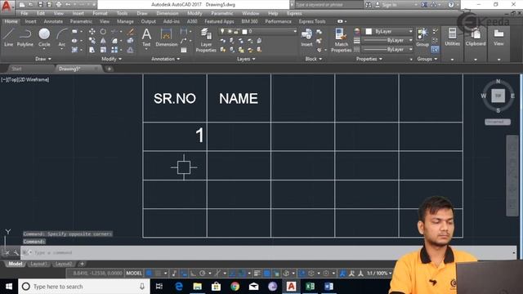Toggle snap mode in status bar
523x294 pixels.
159,274
